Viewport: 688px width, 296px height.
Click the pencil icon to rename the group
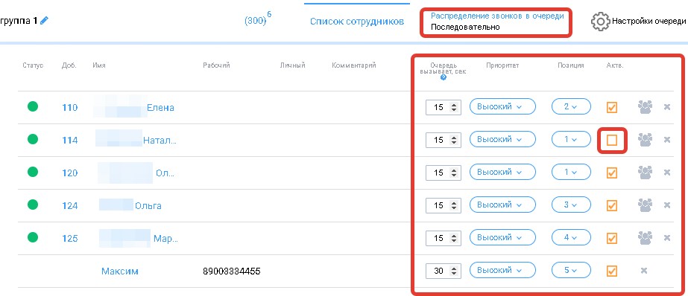pyautogui.click(x=44, y=21)
